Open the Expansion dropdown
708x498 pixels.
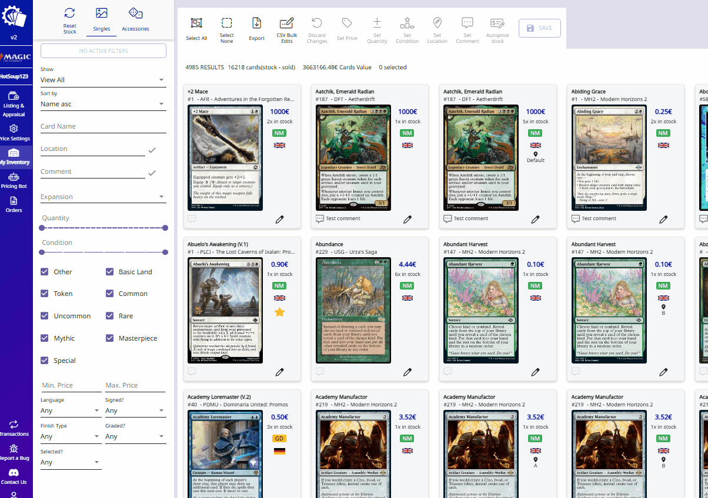[x=103, y=197]
